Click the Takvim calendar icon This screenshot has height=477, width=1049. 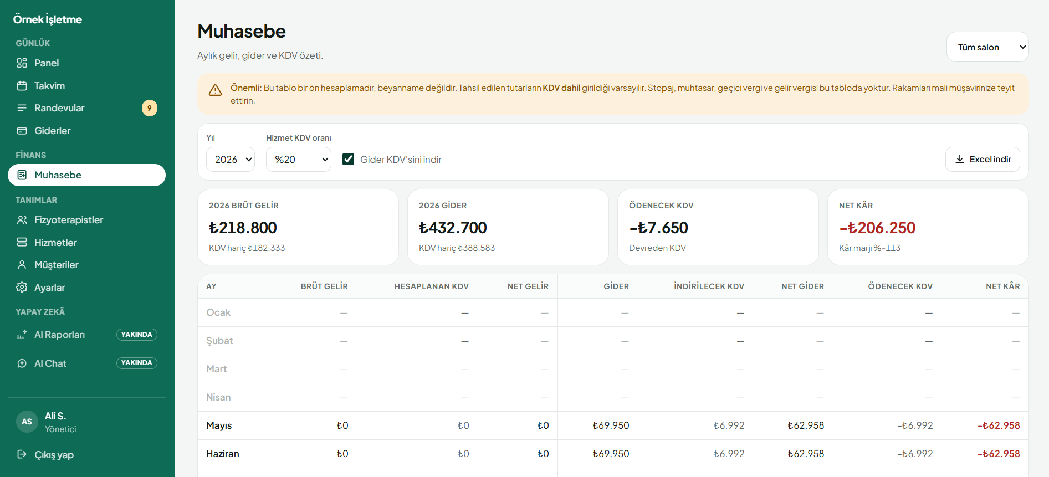point(22,86)
